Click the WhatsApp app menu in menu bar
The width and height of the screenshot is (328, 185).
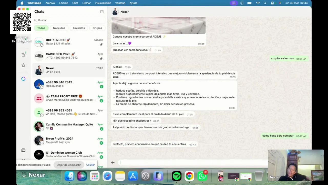(x=34, y=3)
